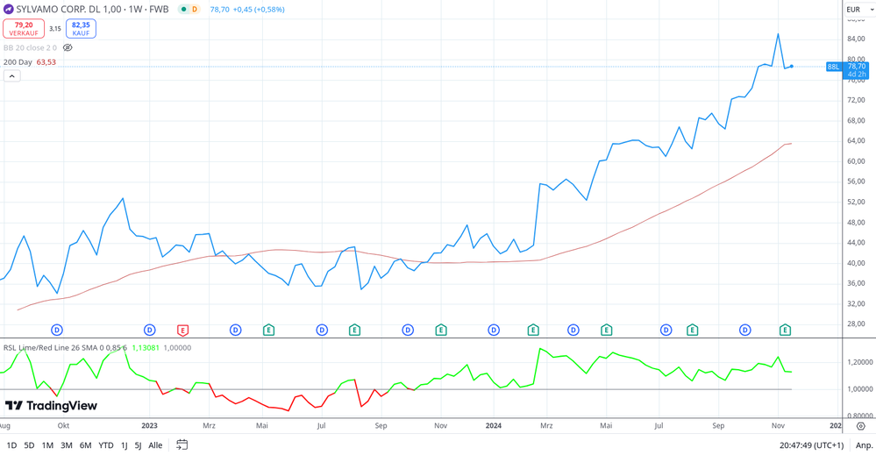Open the timezone clock 20:47:49 (UTC+1)
876x455 pixels.
pos(810,445)
